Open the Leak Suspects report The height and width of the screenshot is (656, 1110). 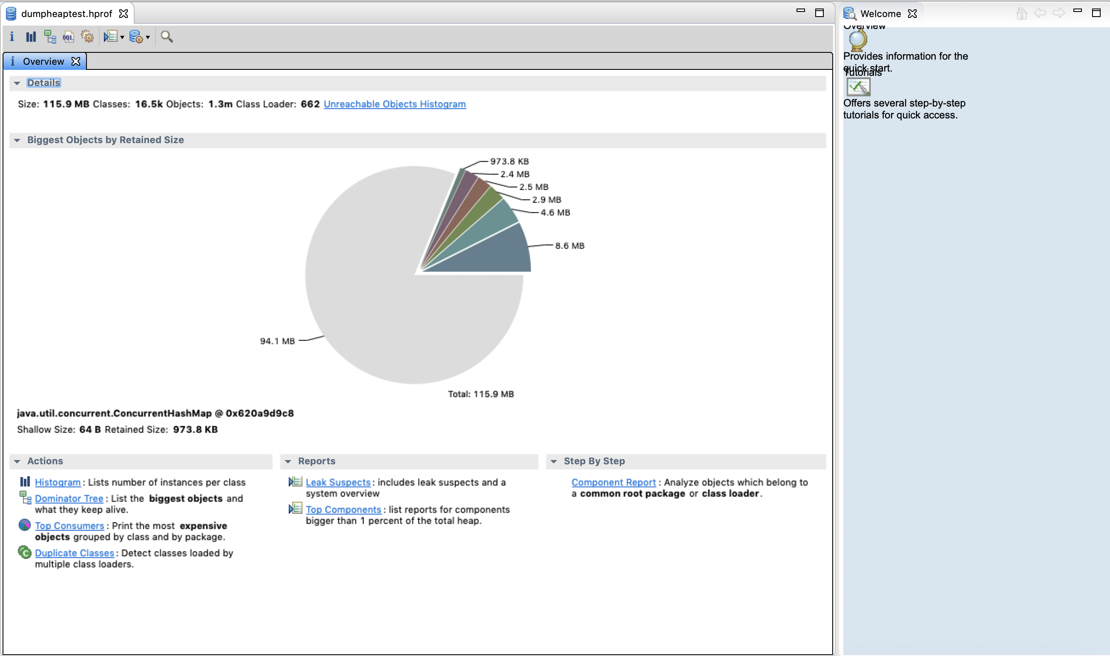(x=338, y=482)
